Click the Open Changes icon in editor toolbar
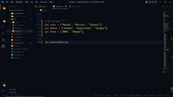173x97 pixels. 163,6
